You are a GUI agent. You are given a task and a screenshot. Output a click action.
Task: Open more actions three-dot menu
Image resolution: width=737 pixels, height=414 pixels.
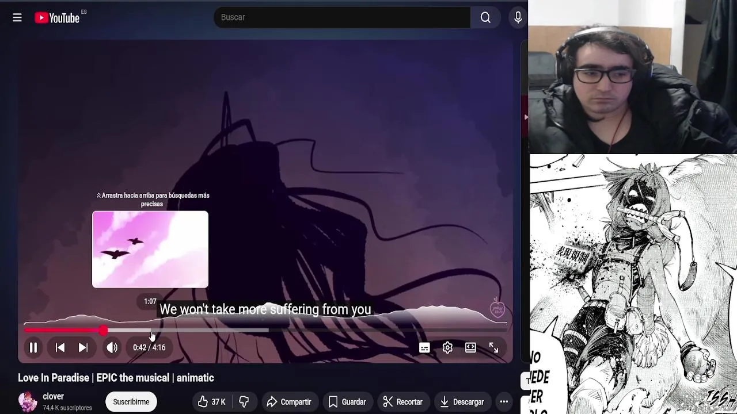(x=504, y=402)
